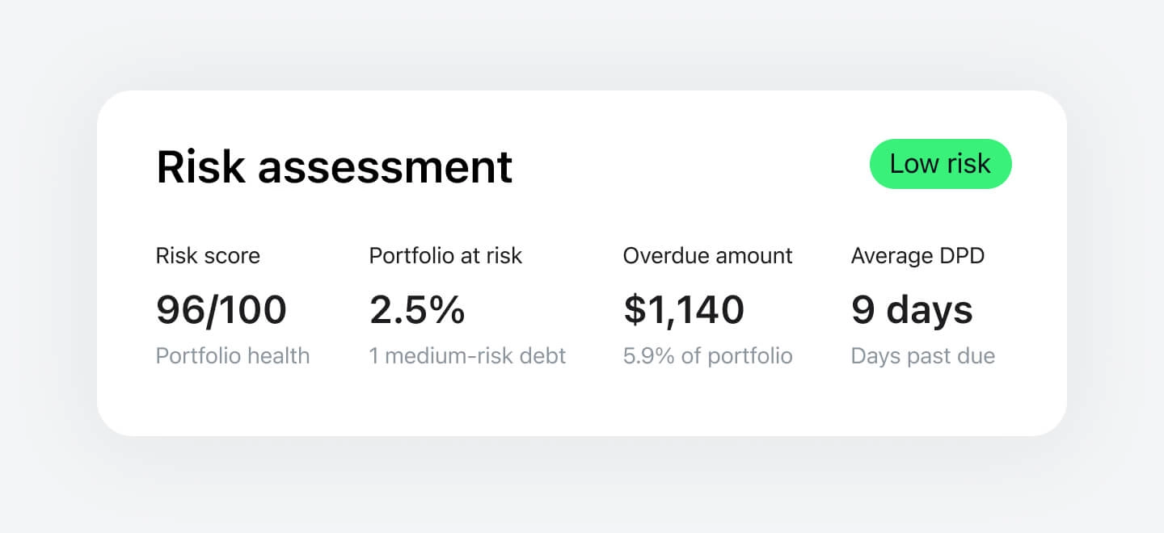
Task: Click the Portfolio at risk column header
Action: 445,255
